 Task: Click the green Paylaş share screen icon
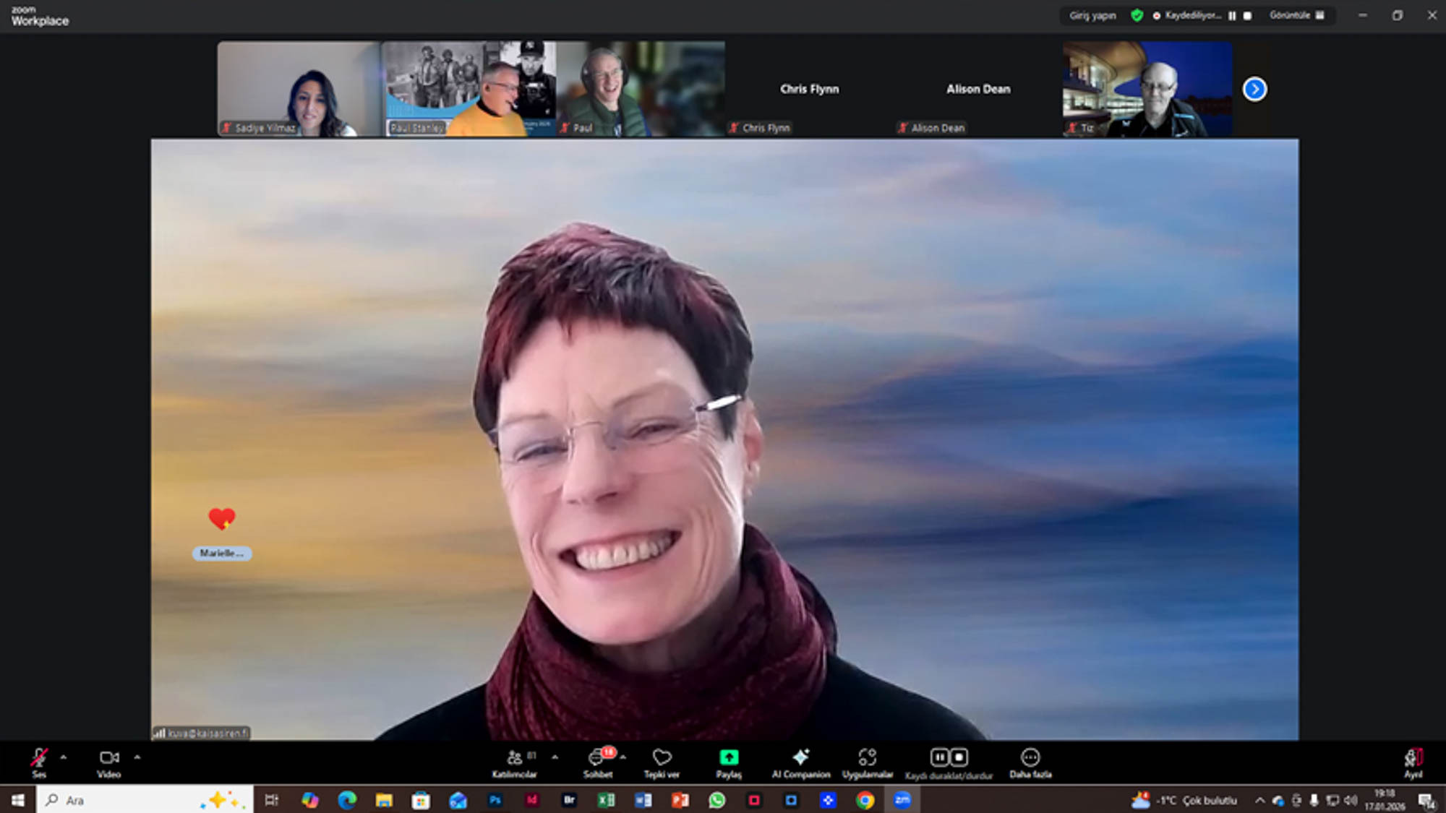[x=729, y=757]
